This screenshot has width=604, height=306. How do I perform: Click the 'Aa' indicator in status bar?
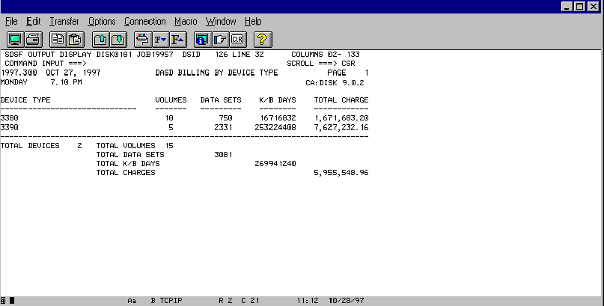(132, 301)
